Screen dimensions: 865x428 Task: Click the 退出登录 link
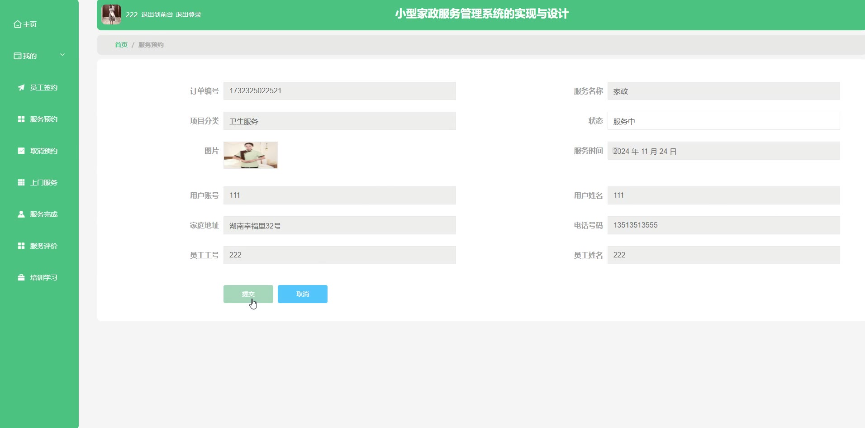point(188,15)
